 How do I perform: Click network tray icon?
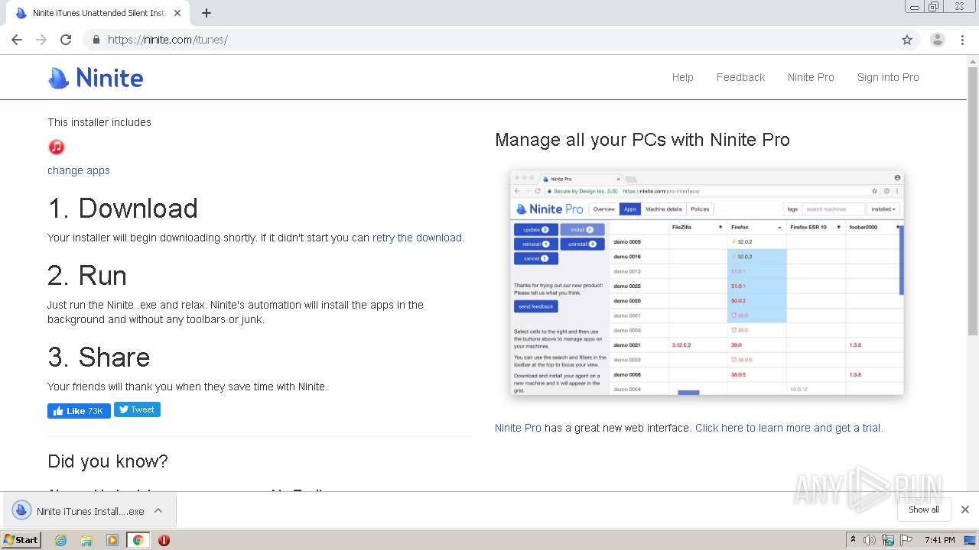888,540
